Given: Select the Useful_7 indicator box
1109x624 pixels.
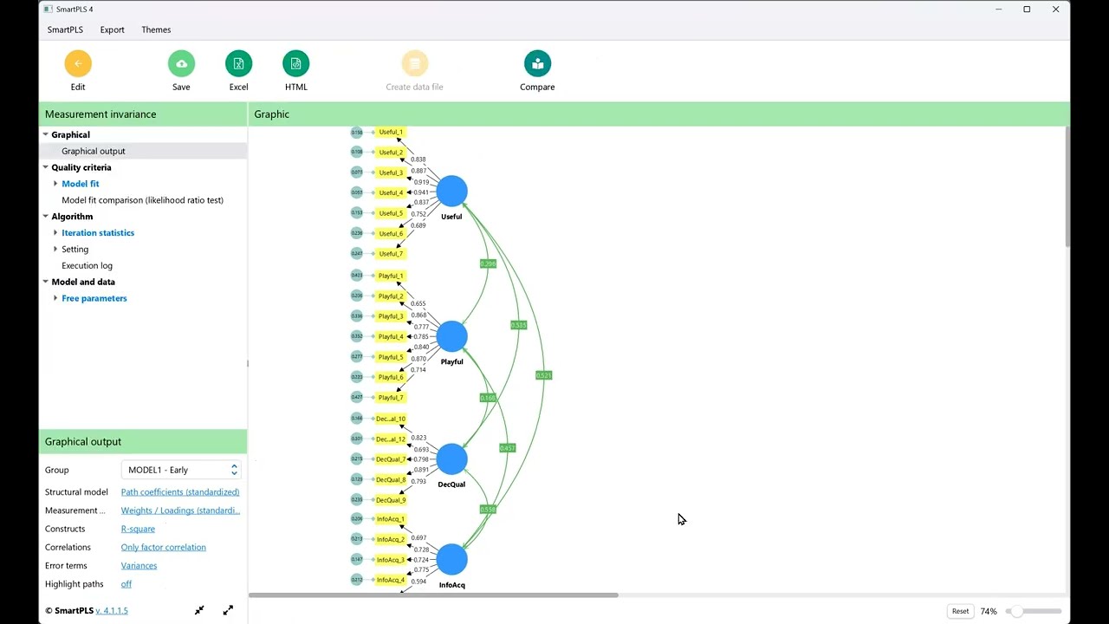Looking at the screenshot, I should (391, 253).
